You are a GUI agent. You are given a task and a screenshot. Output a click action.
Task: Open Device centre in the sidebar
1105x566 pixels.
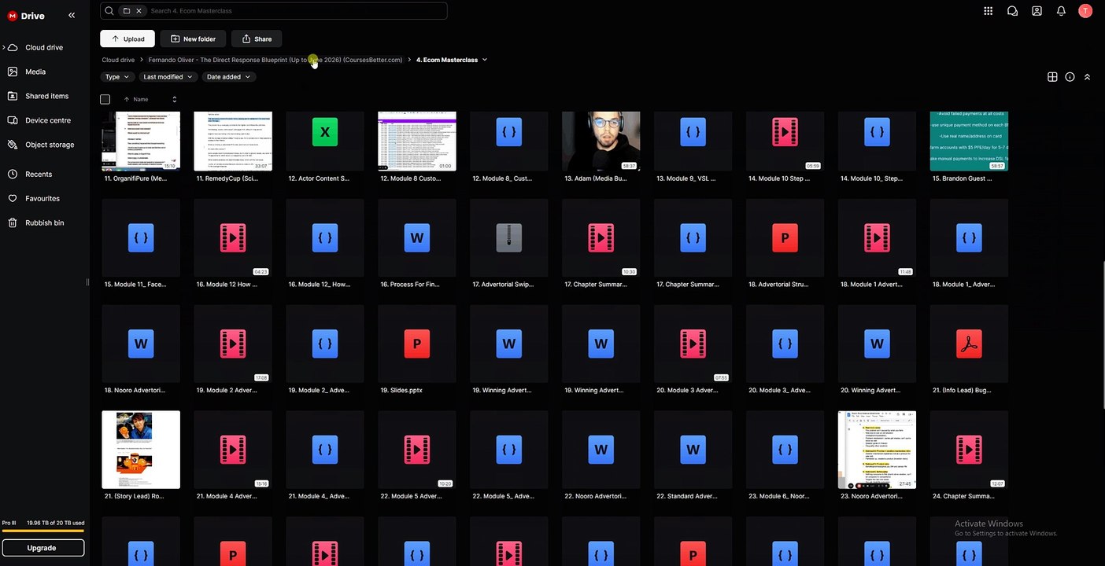tap(48, 120)
